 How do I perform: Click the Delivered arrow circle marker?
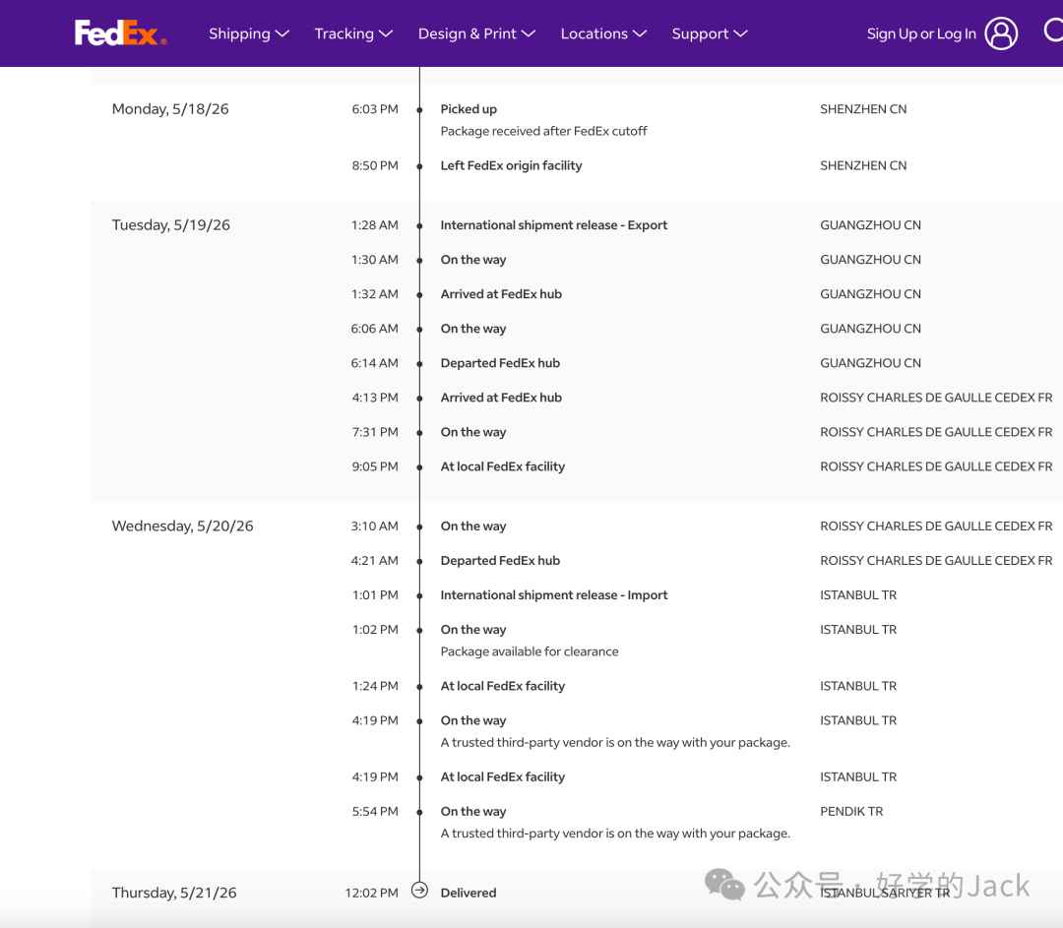click(419, 891)
